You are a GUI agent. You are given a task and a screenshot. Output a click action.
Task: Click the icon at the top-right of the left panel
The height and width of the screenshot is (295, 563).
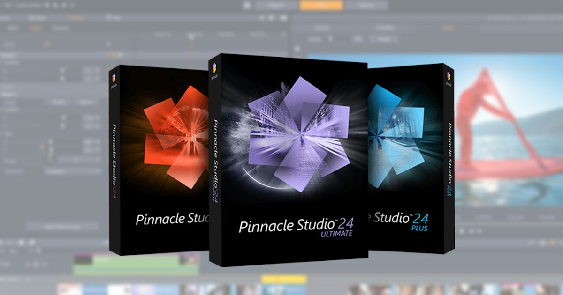109,44
